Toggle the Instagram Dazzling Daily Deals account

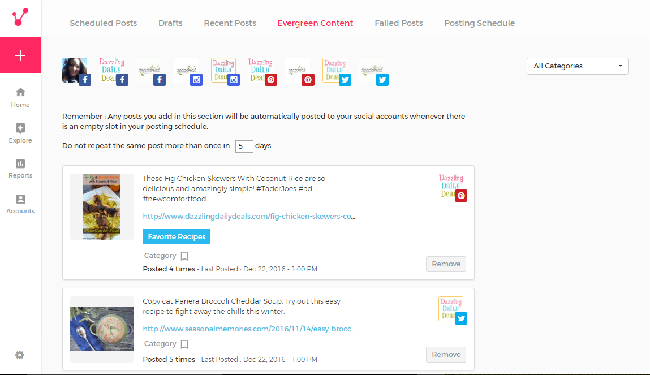tap(223, 70)
